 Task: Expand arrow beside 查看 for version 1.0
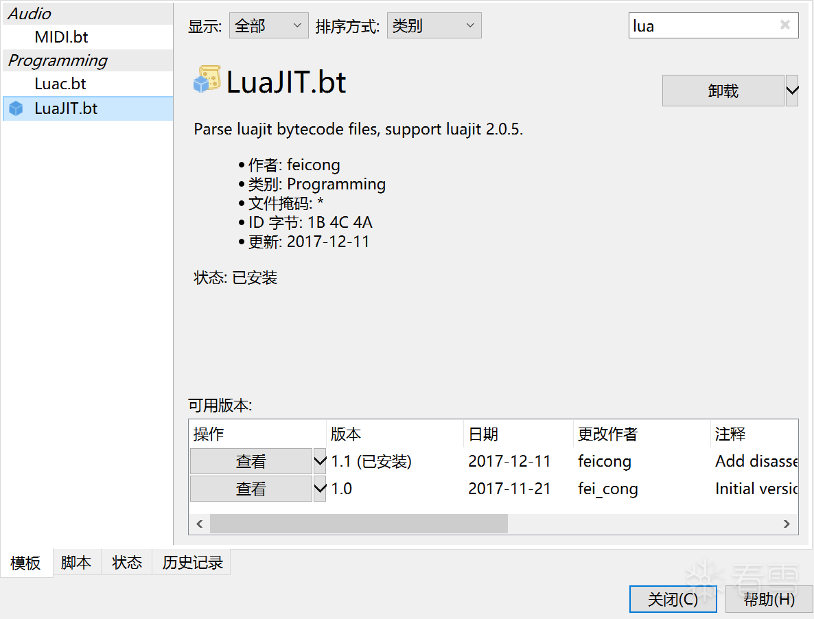[x=320, y=488]
